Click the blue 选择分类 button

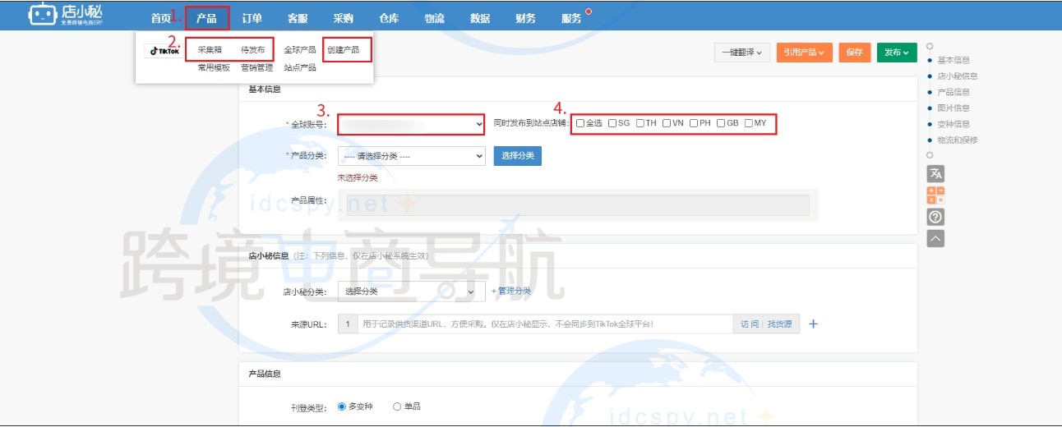(518, 156)
